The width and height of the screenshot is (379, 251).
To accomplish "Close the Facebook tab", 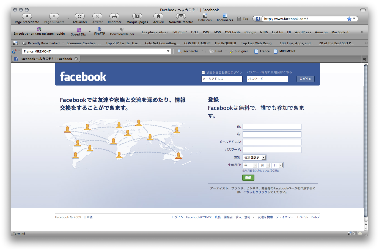I will 76,59.
